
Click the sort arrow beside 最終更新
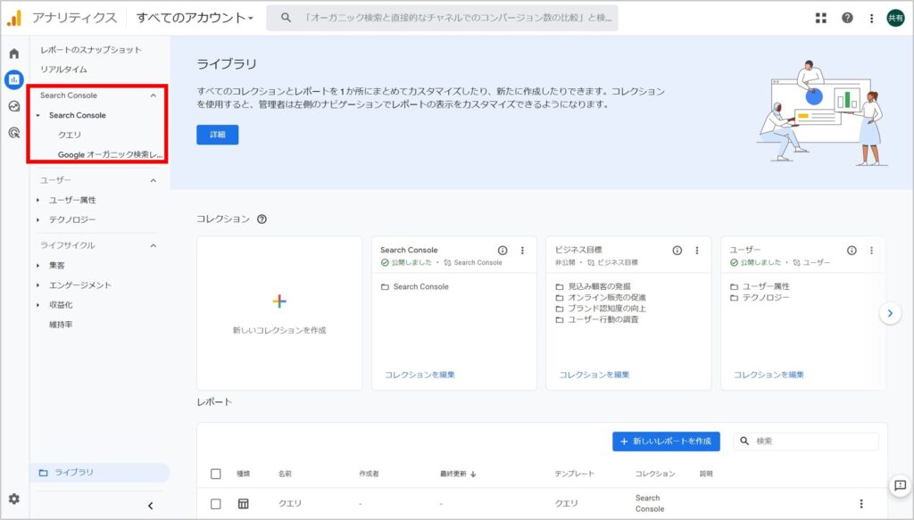(x=473, y=474)
